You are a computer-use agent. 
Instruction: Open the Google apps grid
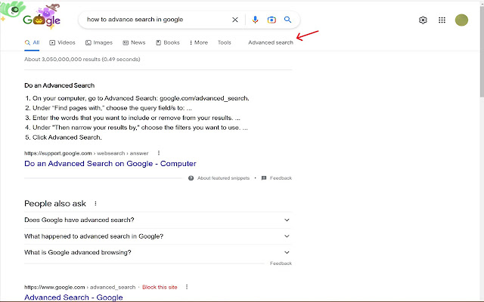442,20
